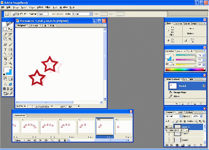Toggle lock image pixels brush icon
Screen dimensions: 209x150
point(177,121)
